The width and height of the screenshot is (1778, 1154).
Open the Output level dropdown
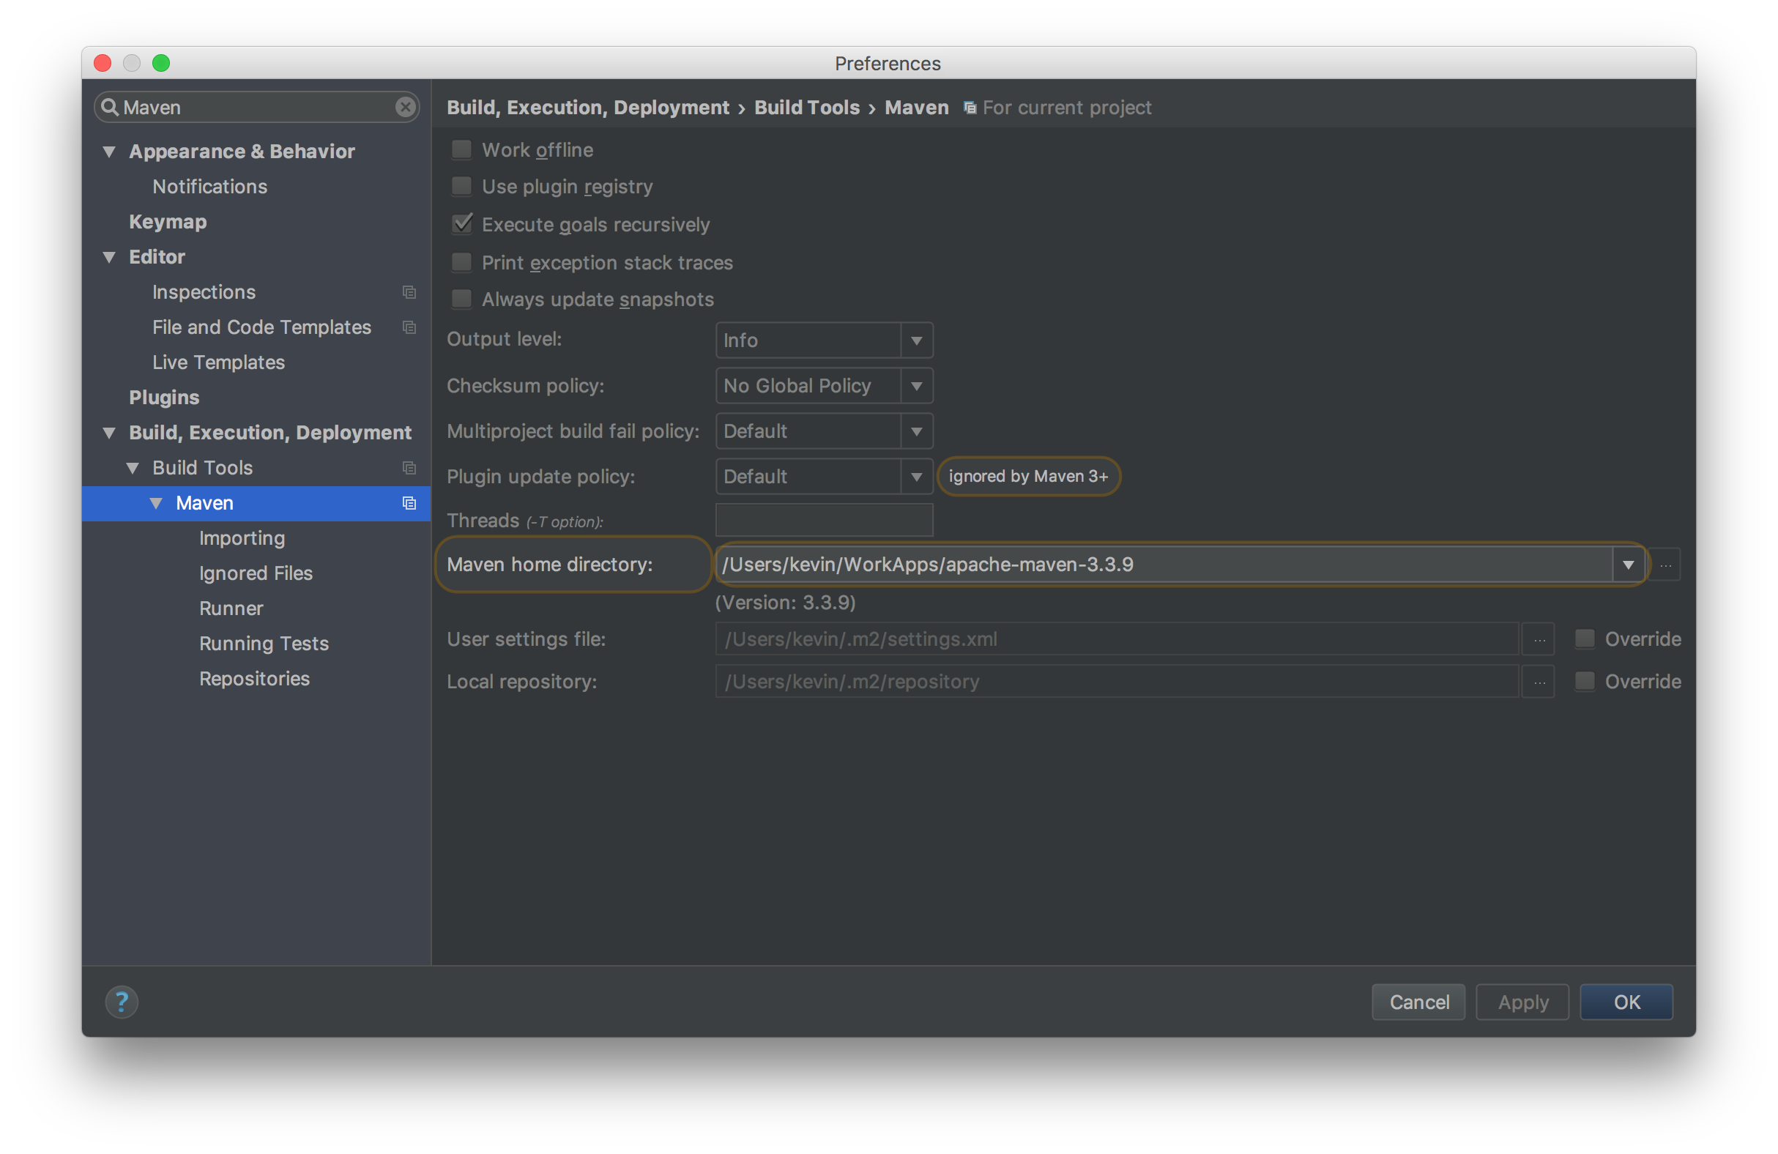point(916,340)
